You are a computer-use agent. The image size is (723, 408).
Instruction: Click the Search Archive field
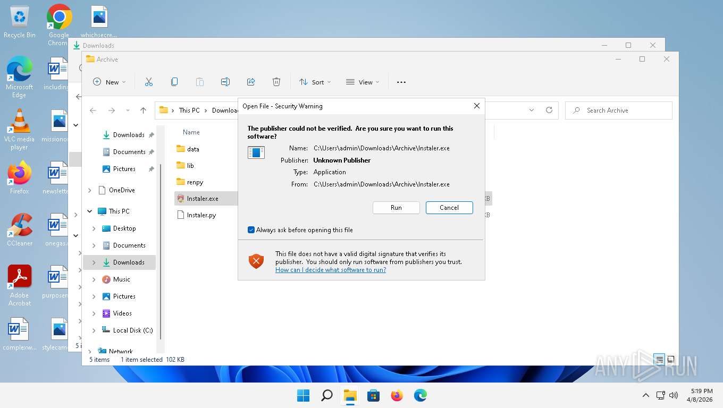coord(619,110)
